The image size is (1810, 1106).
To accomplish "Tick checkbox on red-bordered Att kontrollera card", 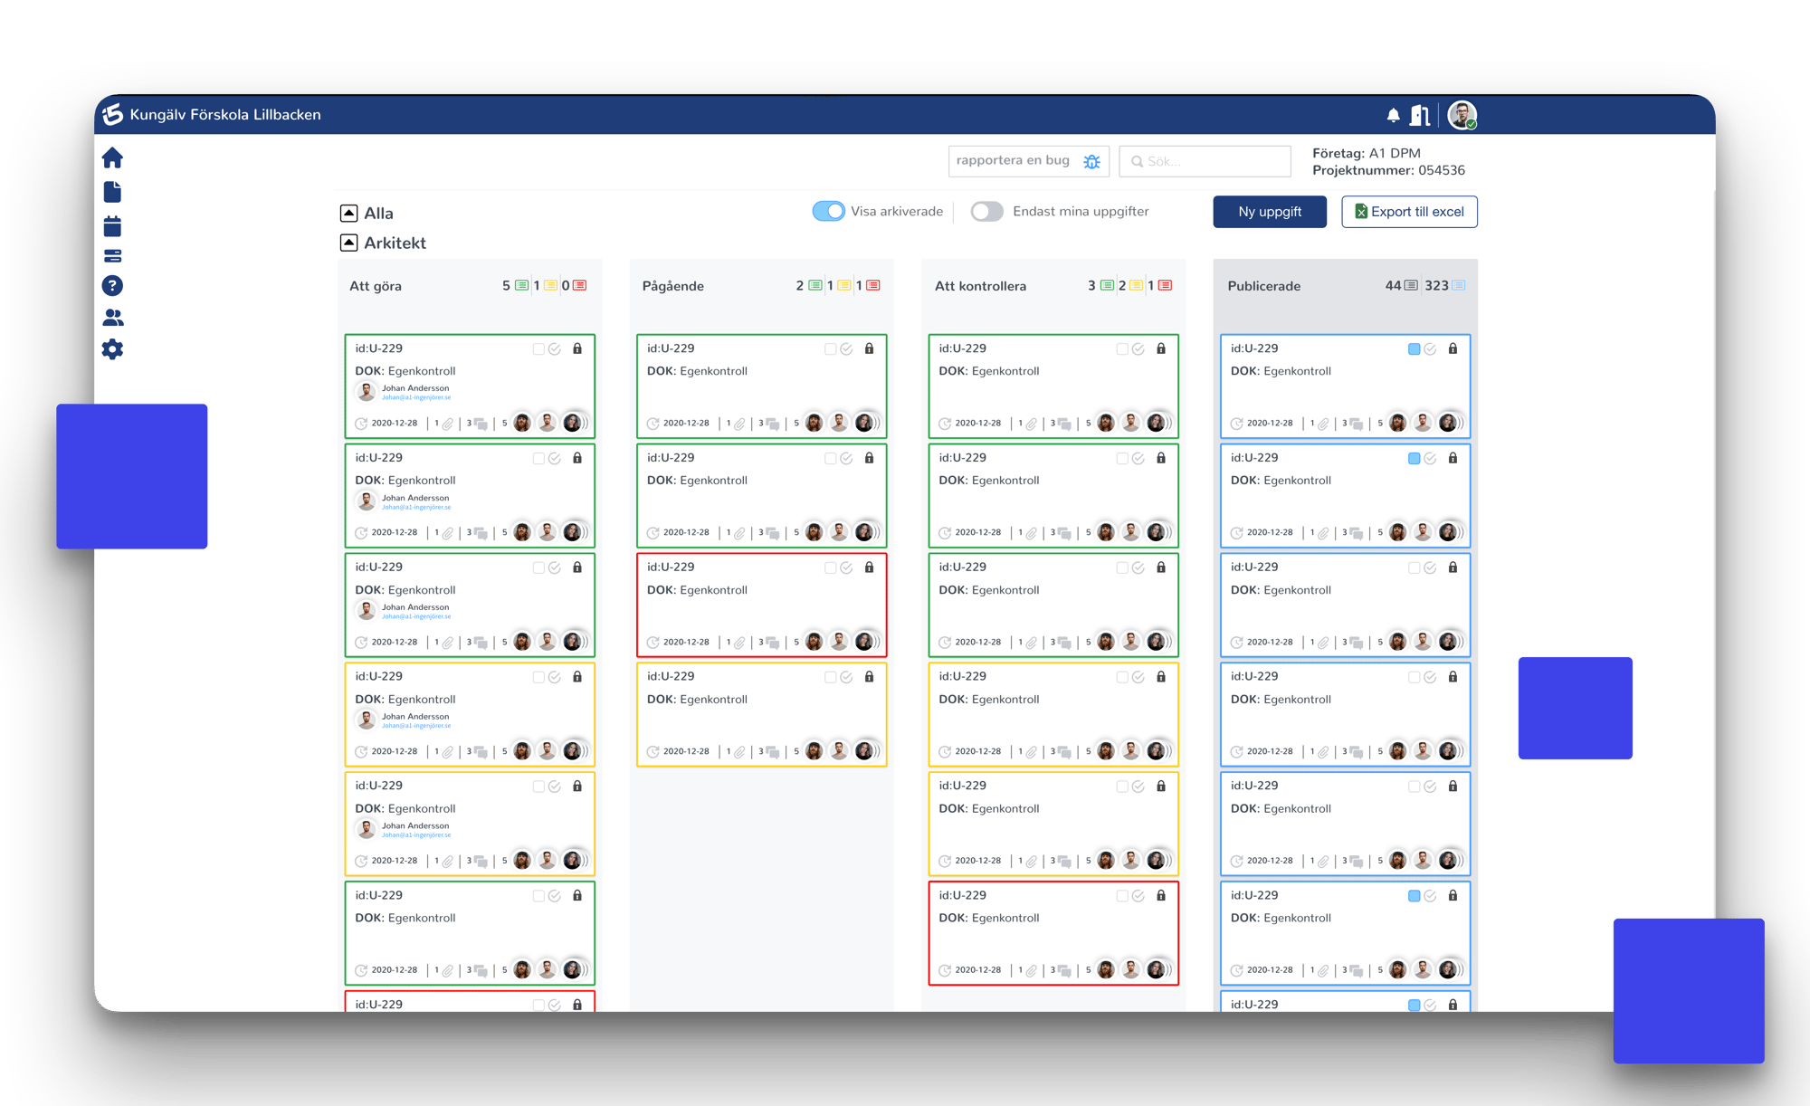I will 1122,896.
